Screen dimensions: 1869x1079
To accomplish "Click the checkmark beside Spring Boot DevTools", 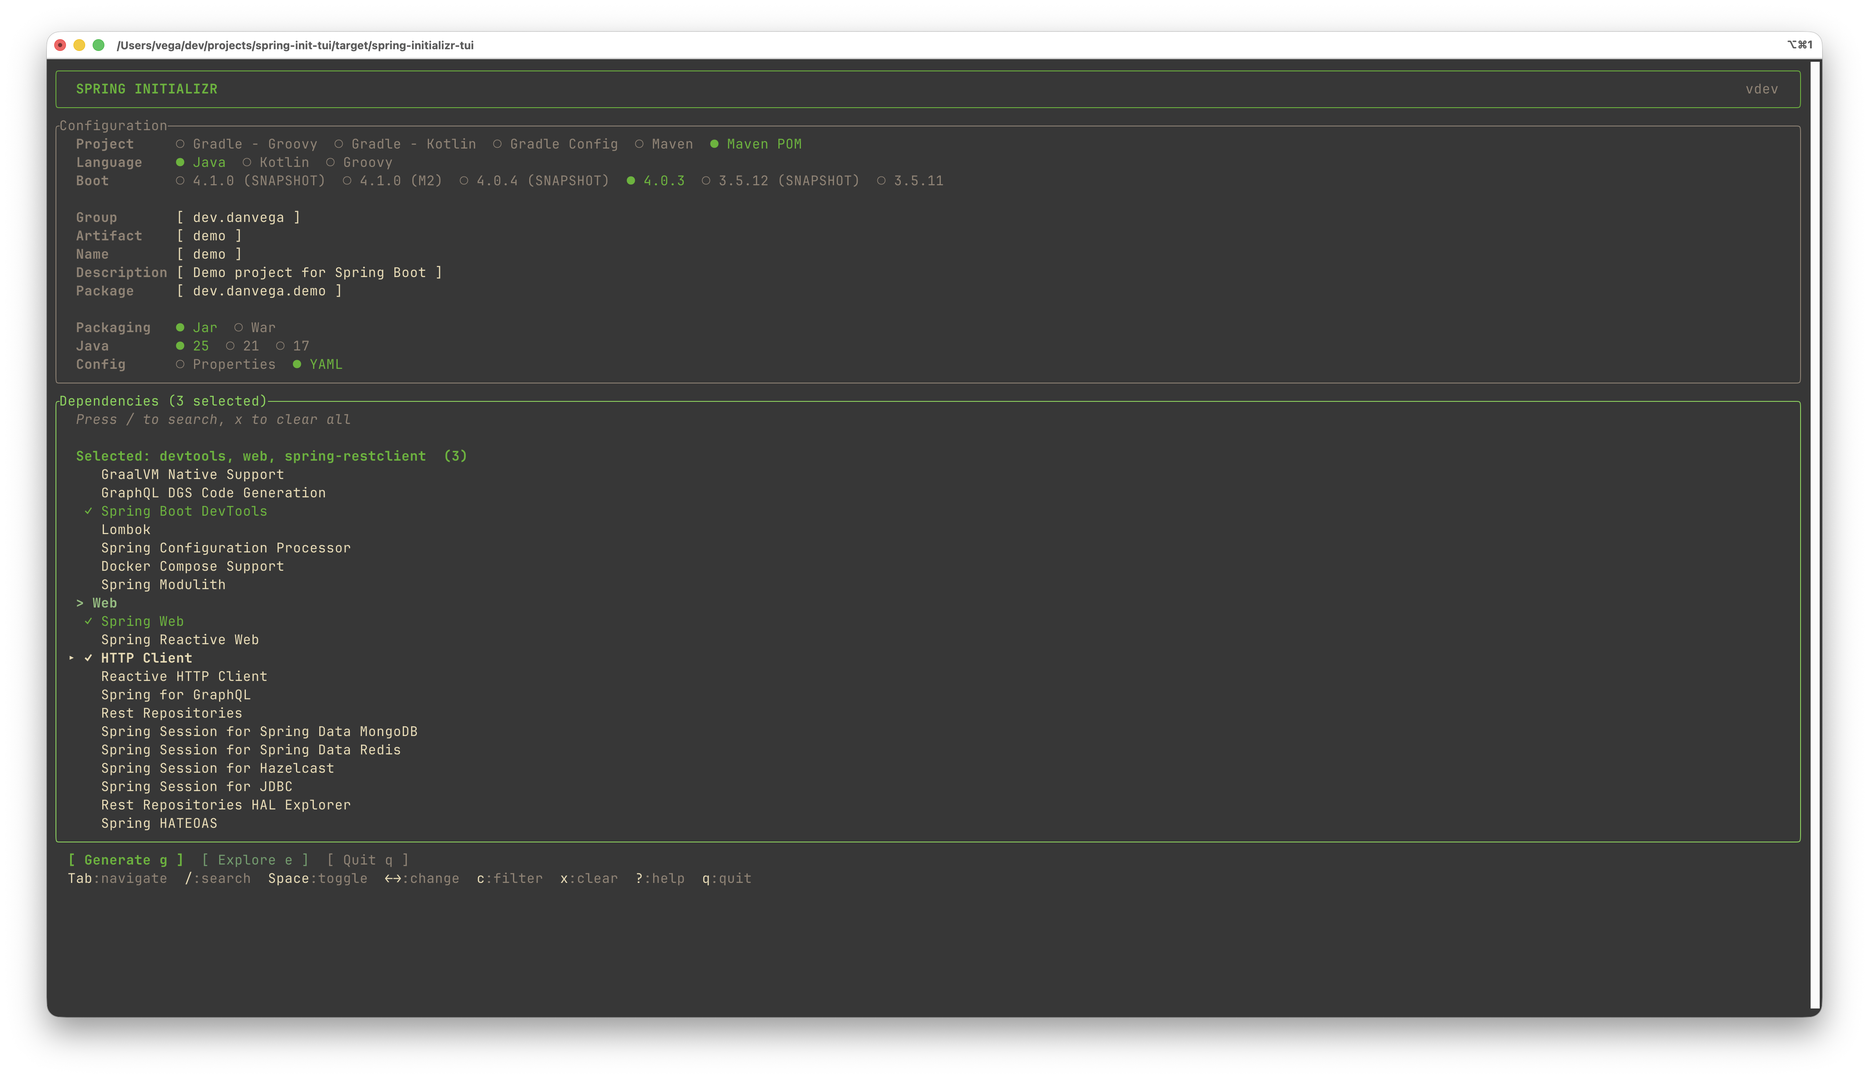I will 88,512.
